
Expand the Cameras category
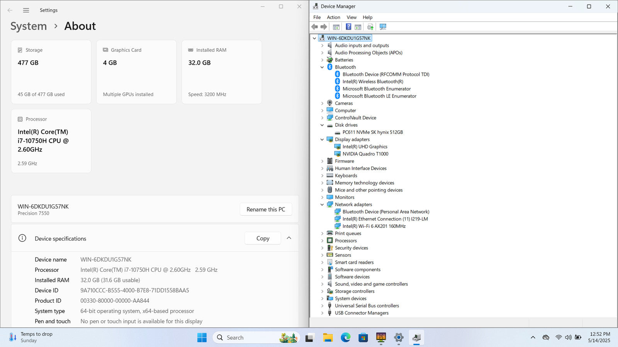(322, 103)
